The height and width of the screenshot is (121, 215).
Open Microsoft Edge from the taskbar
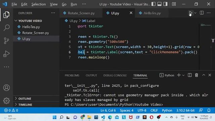pyautogui.click(x=110, y=117)
